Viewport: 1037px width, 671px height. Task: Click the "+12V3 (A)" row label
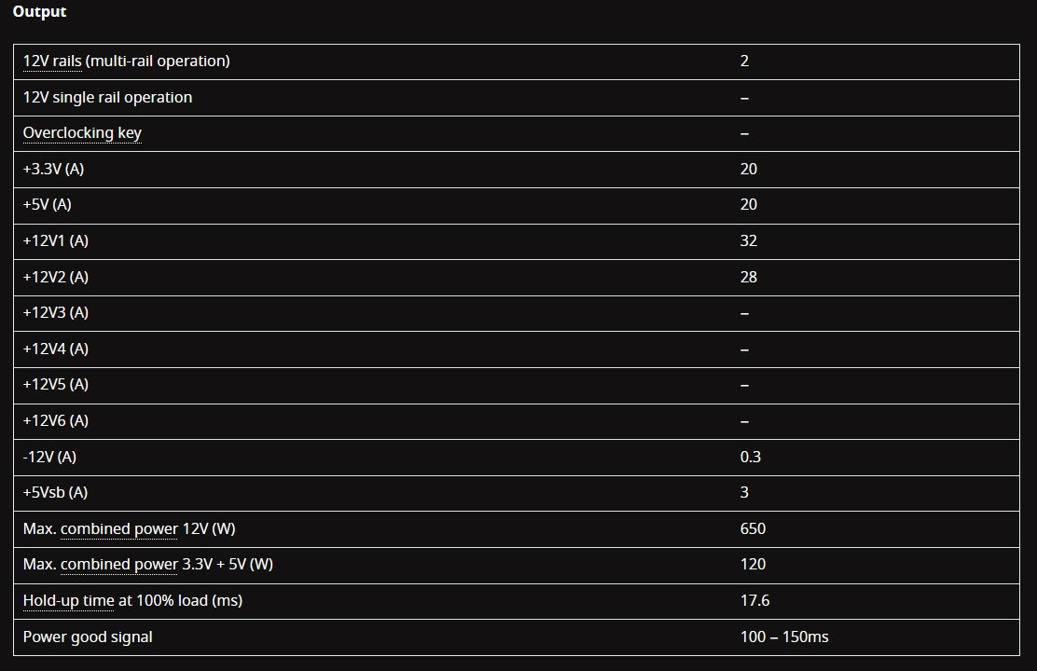click(x=56, y=313)
